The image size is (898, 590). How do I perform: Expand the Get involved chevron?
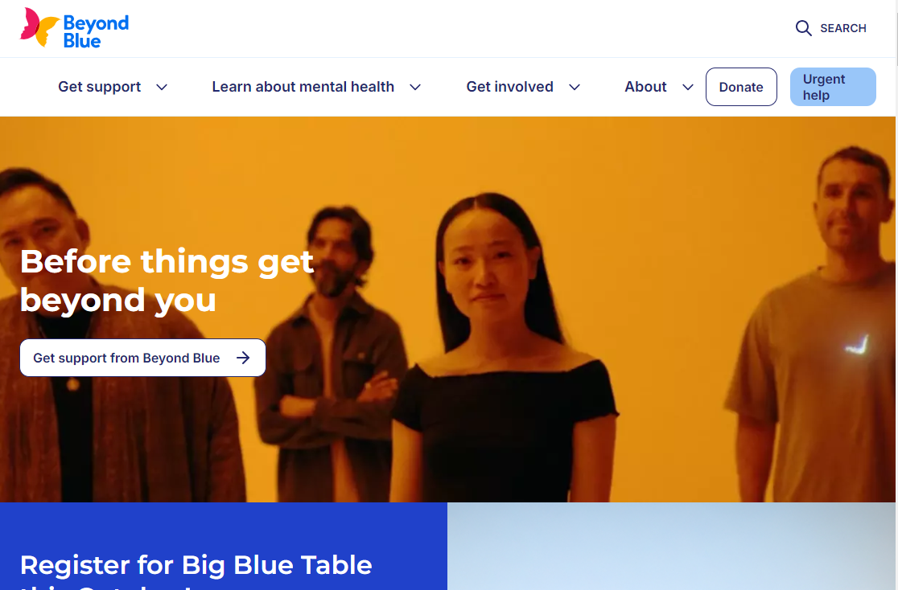tap(575, 87)
